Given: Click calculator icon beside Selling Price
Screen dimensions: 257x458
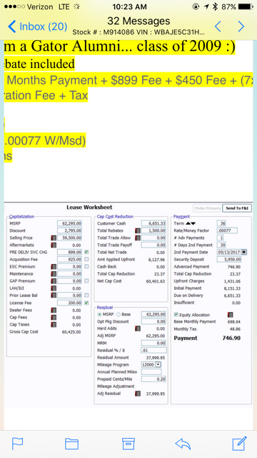Looking at the screenshot, I should tap(54, 238).
